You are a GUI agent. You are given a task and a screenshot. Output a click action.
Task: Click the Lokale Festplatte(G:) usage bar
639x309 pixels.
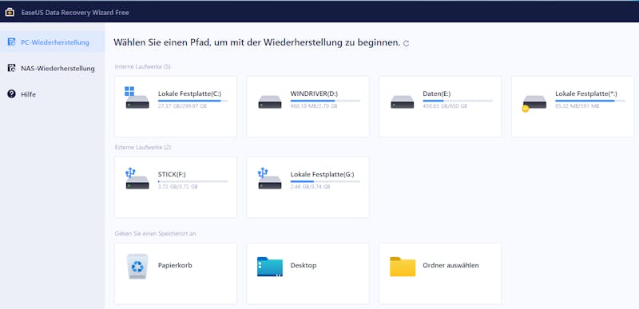click(325, 181)
